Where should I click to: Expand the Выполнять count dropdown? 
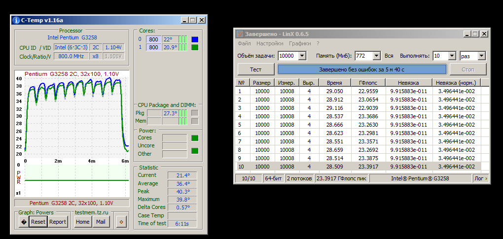(x=452, y=56)
